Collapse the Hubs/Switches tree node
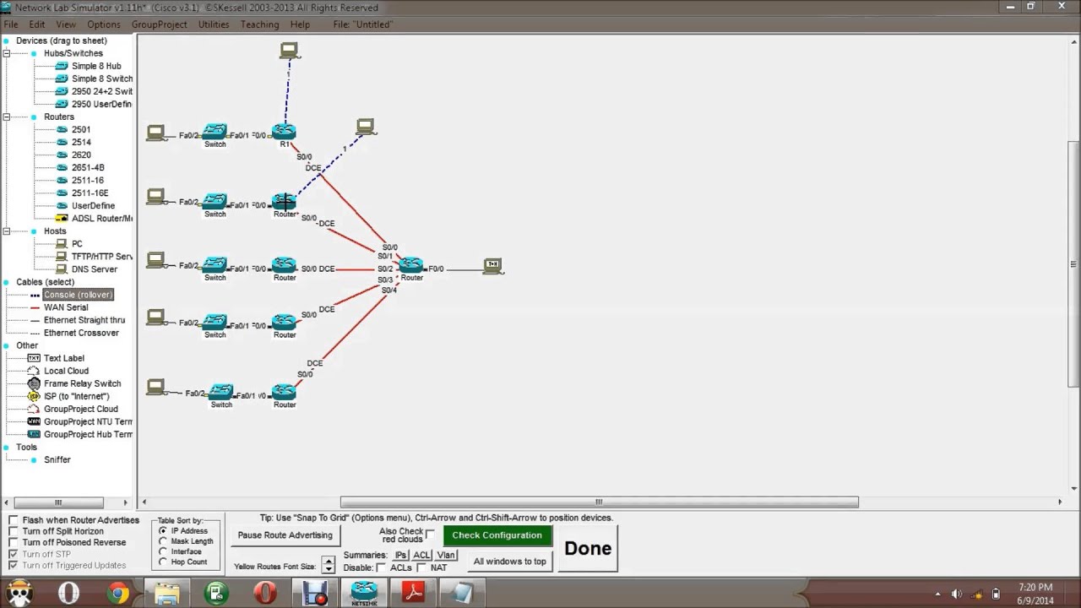The image size is (1081, 608). point(7,53)
